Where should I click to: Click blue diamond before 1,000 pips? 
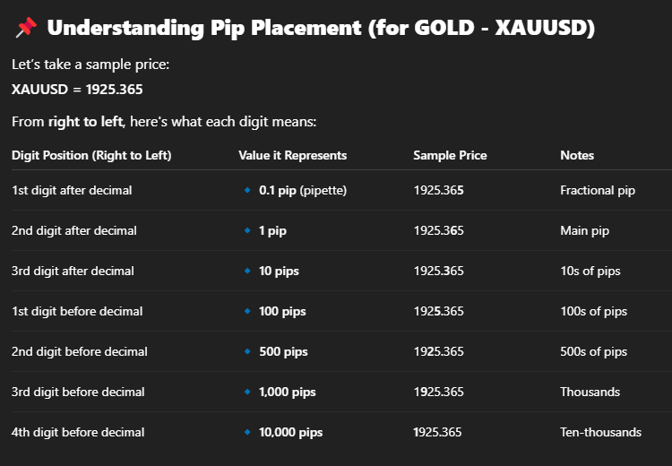tap(247, 392)
